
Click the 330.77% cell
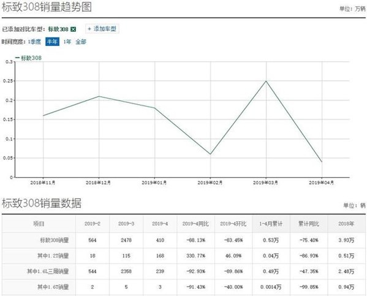point(195,256)
